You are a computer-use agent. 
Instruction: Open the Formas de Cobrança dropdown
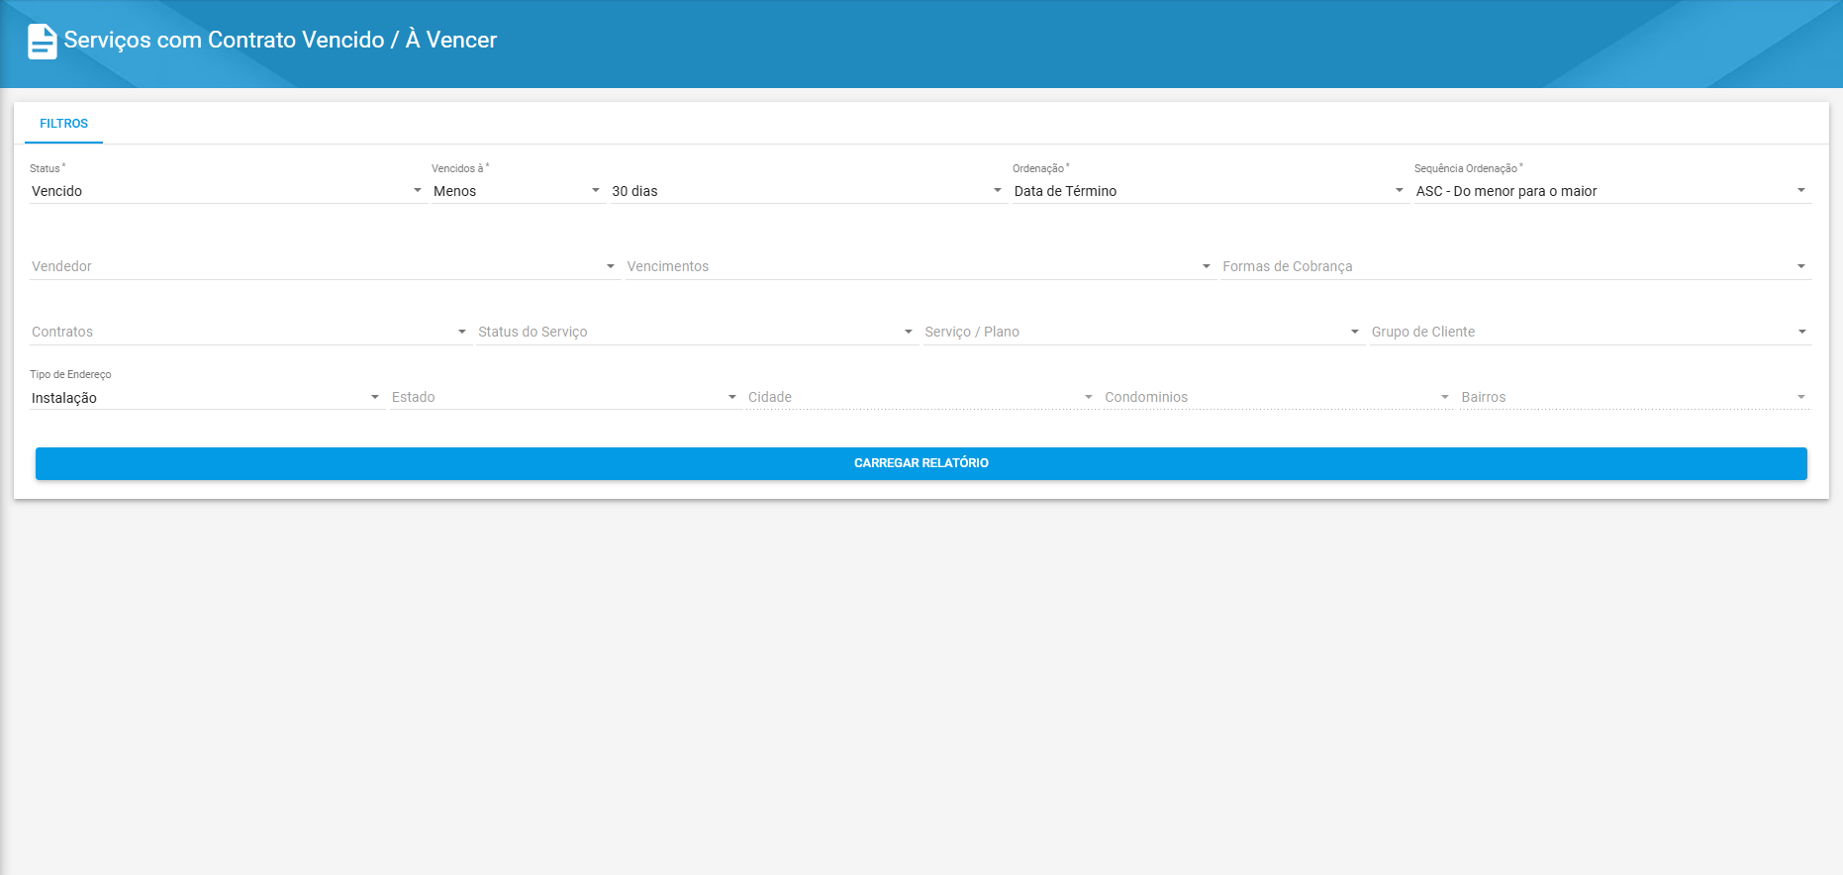[x=1515, y=266]
